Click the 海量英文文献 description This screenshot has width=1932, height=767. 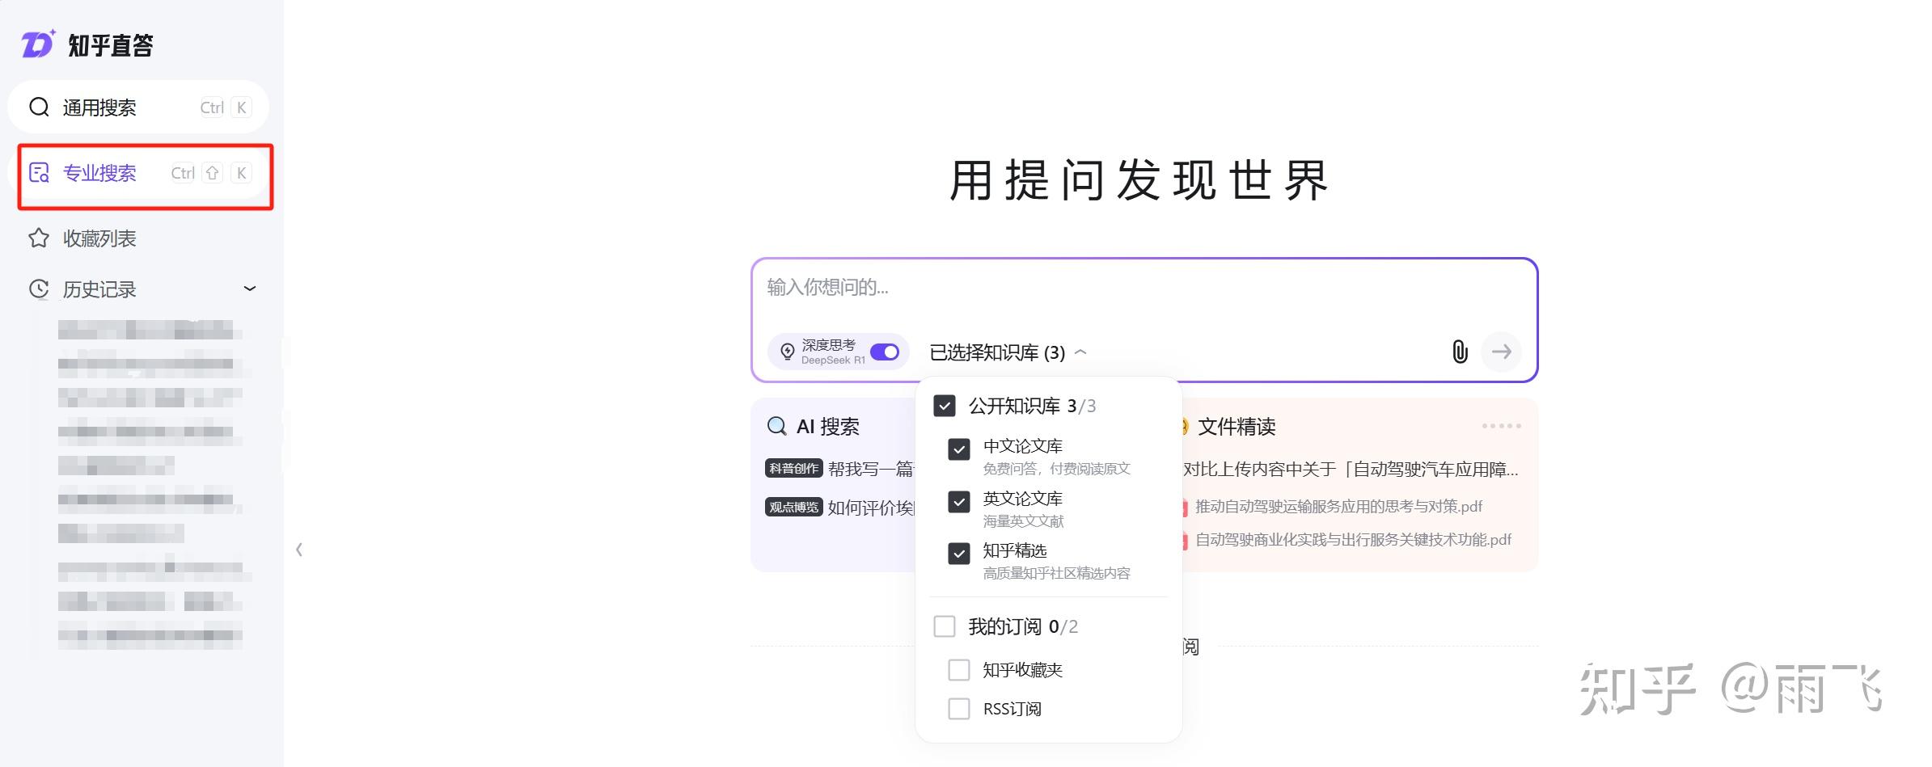(x=1023, y=521)
